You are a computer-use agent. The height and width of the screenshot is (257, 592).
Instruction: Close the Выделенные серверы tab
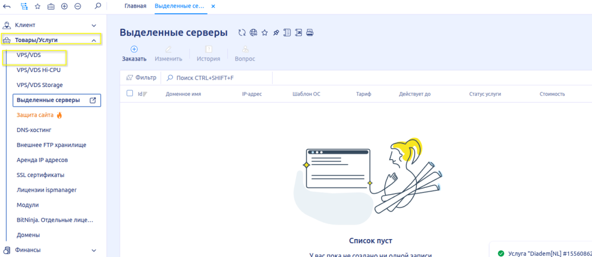[x=213, y=6]
